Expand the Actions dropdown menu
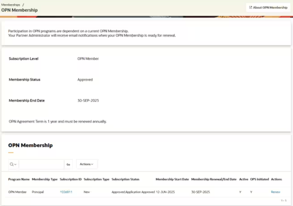This screenshot has width=293, height=206. [86, 164]
